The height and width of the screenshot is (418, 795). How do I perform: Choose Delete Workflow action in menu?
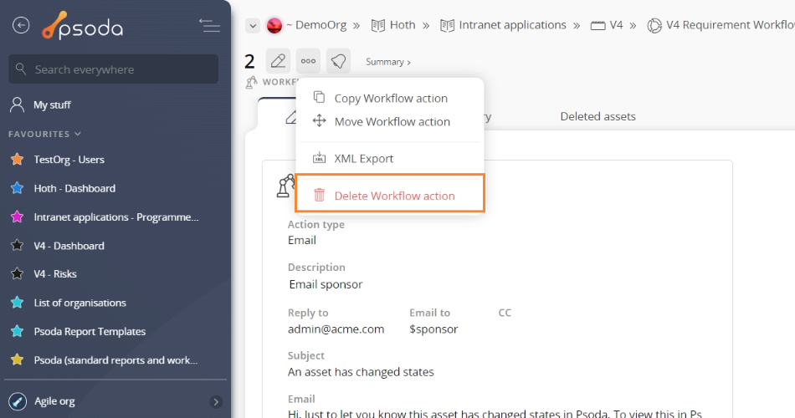pos(393,196)
